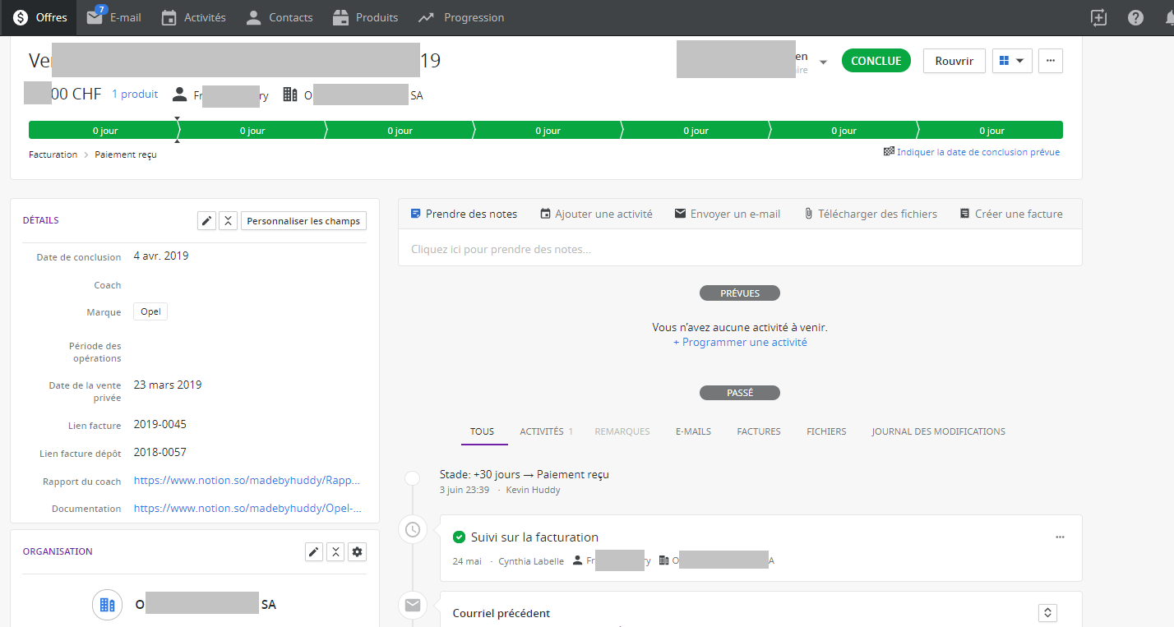The width and height of the screenshot is (1174, 627).
Task: Select Ajouter une activité tab
Action: [x=596, y=214]
